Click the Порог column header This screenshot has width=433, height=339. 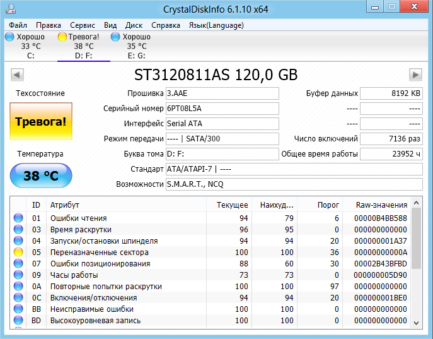(x=320, y=205)
